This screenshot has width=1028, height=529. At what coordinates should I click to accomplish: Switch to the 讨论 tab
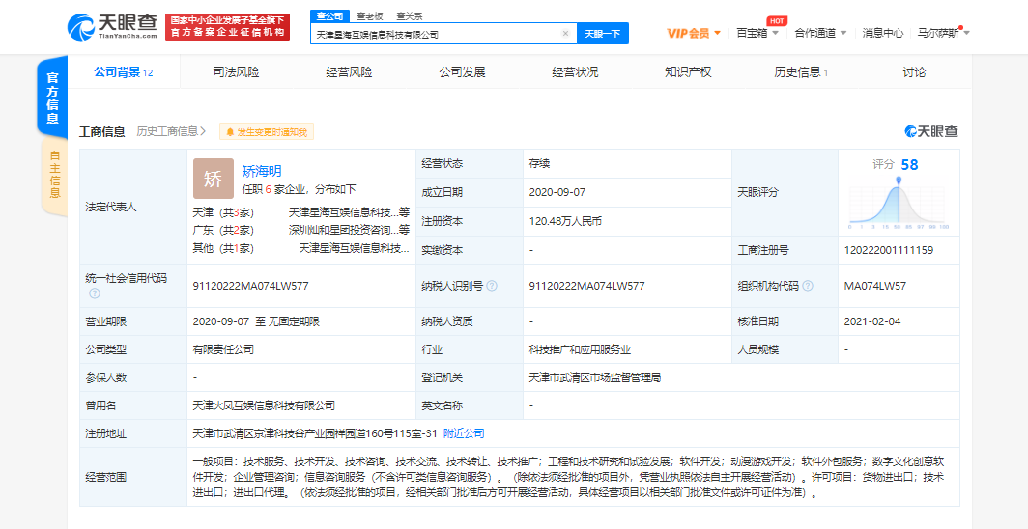click(x=914, y=72)
